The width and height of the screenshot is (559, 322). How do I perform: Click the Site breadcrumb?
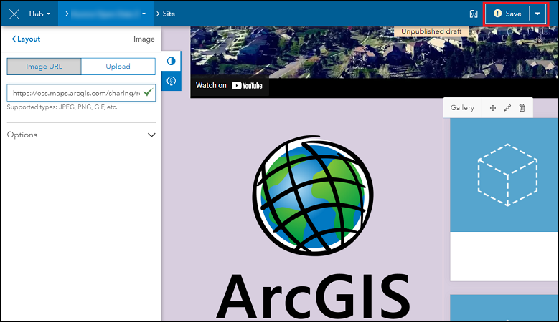click(x=169, y=14)
